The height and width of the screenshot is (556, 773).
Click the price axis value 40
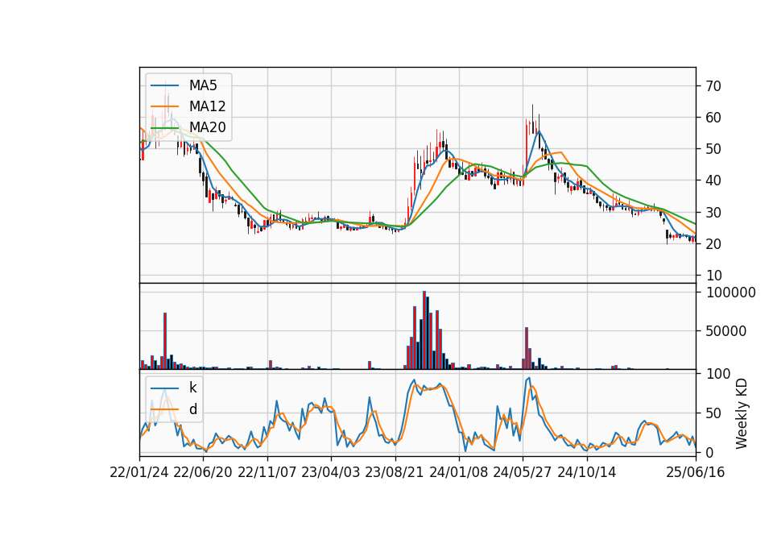point(713,180)
